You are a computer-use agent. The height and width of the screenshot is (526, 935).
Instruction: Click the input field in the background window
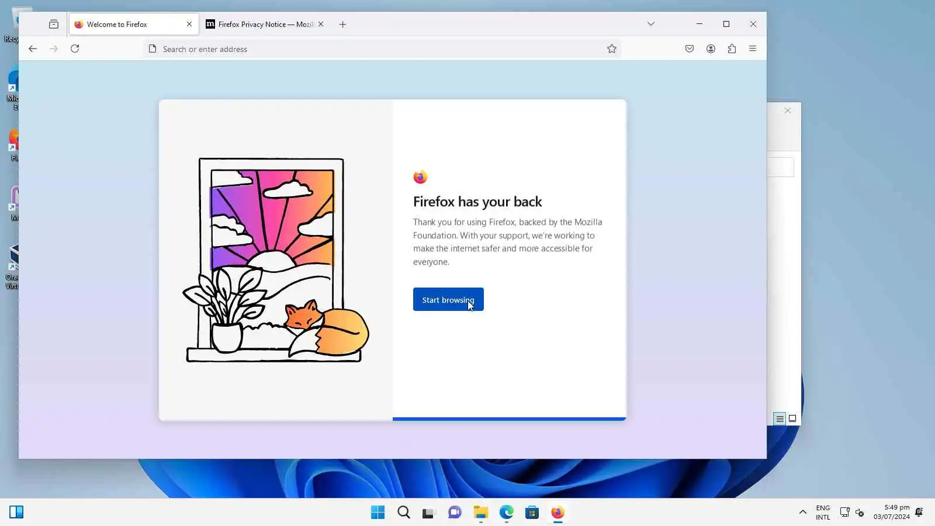pos(780,168)
